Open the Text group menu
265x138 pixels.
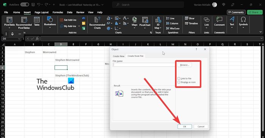232,22
